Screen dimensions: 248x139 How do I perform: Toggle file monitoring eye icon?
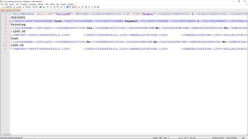click(x=82, y=7)
